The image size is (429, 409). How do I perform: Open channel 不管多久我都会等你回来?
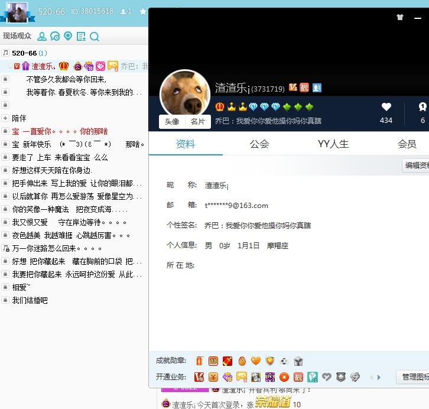(66, 79)
